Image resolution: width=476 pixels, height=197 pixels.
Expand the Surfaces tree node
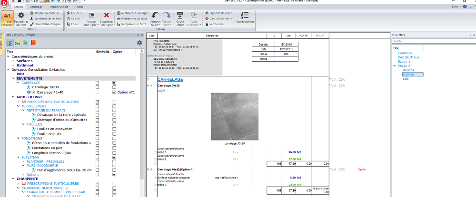tap(13, 61)
